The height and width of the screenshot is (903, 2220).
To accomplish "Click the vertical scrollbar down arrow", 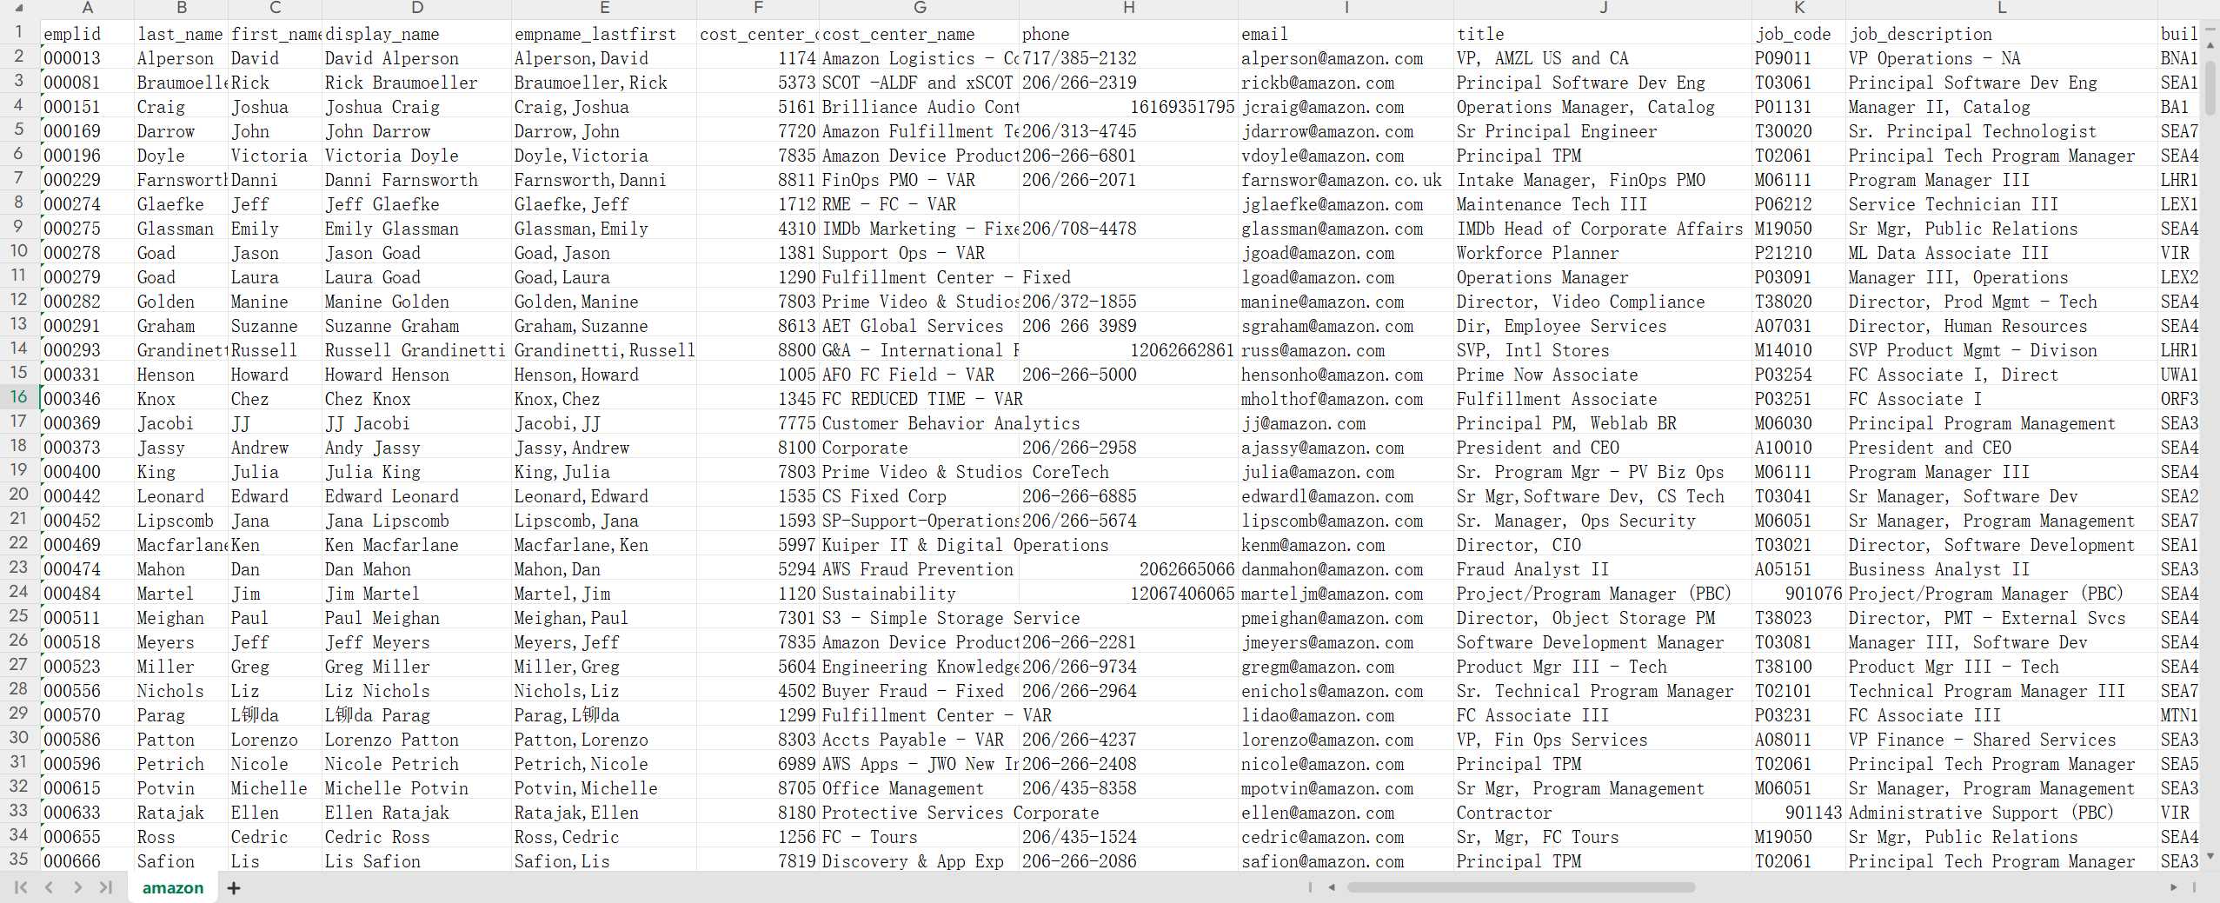I will [2211, 858].
